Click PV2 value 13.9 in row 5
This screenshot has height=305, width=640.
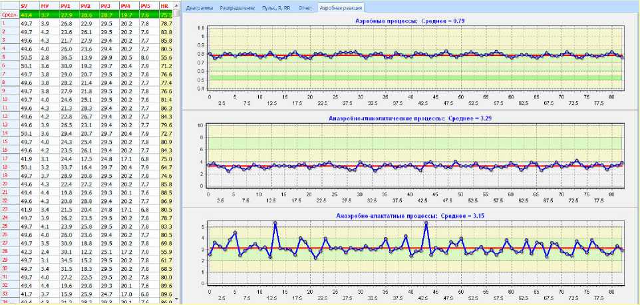(89, 57)
